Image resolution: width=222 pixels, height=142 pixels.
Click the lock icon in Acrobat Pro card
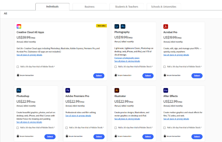[165, 75]
